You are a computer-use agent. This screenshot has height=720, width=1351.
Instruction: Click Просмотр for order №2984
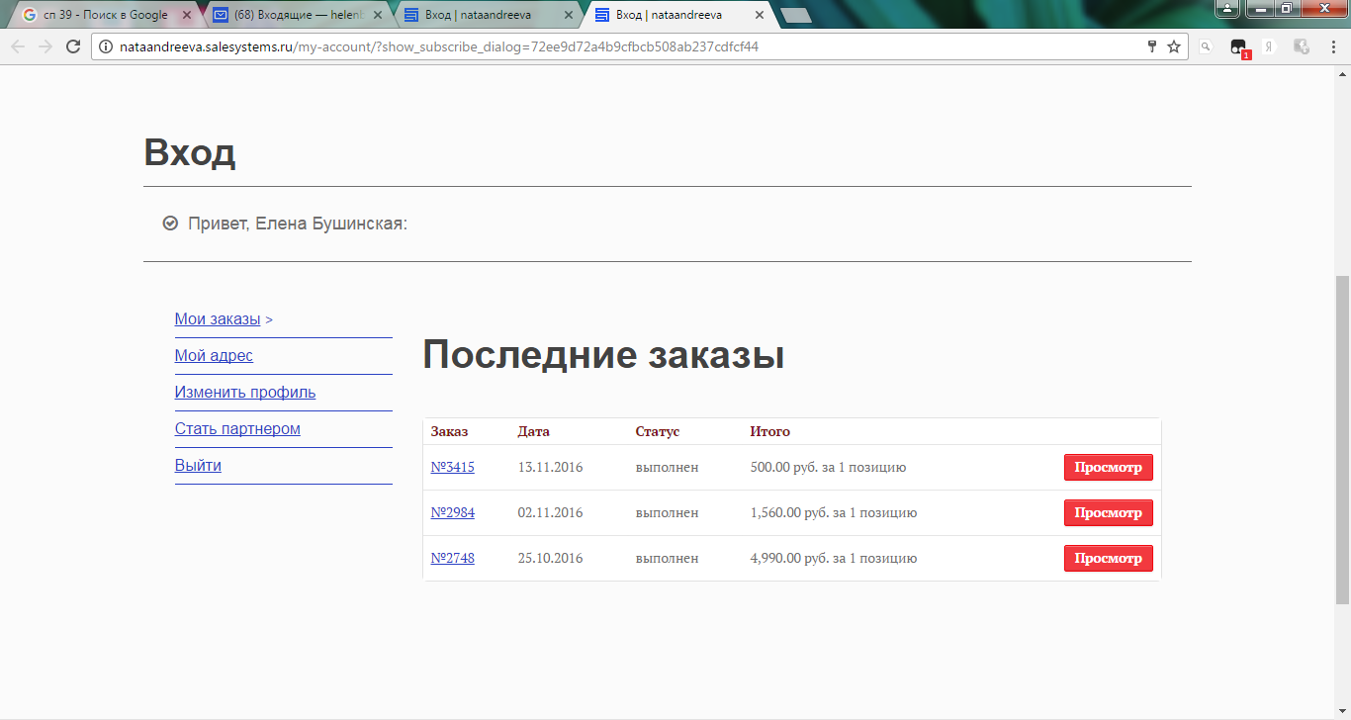coord(1108,512)
